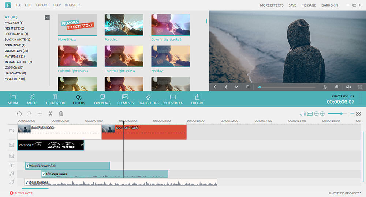
Task: Click the undo arrow in timeline toolbar
Action: coord(19,114)
